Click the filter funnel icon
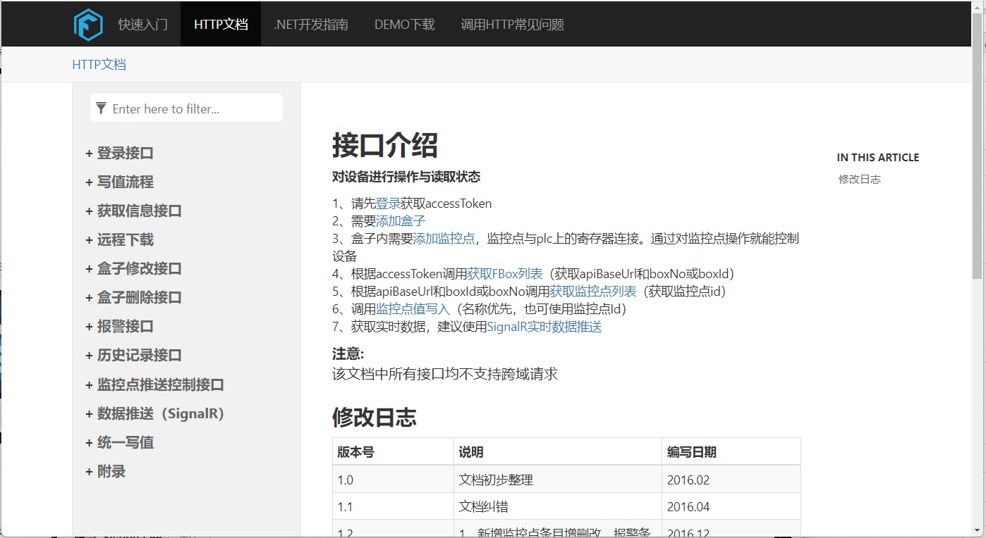The image size is (986, 538). tap(101, 108)
